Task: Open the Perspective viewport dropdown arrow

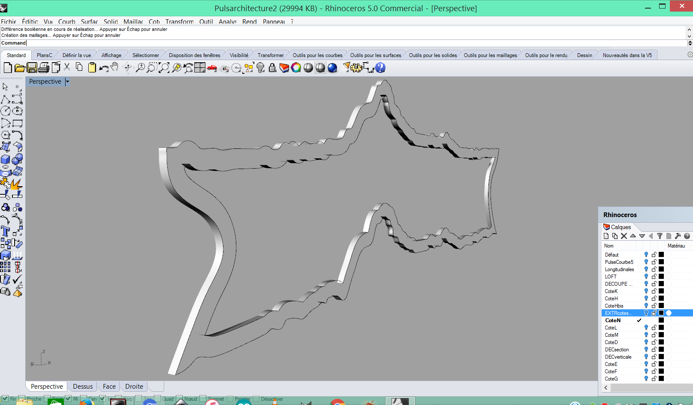Action: [x=67, y=82]
